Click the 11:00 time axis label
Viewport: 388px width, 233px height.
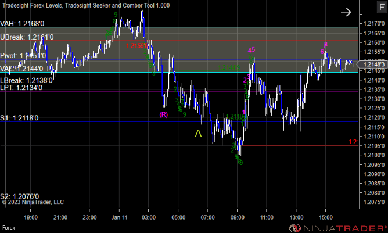(x=267, y=217)
